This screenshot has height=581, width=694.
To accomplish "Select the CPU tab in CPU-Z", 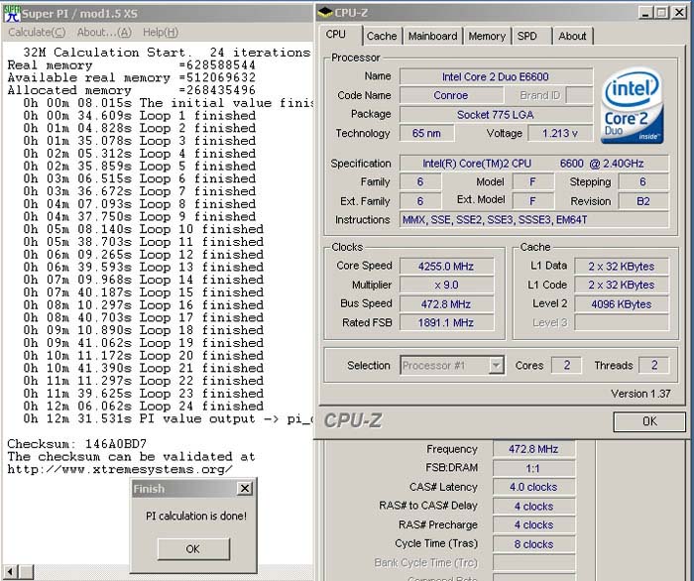I will tap(340, 35).
